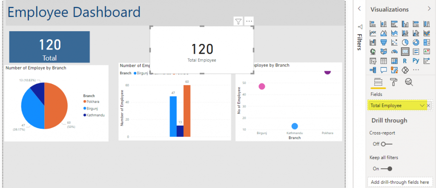
Task: Select the pie chart visualization icon
Action: [405, 42]
